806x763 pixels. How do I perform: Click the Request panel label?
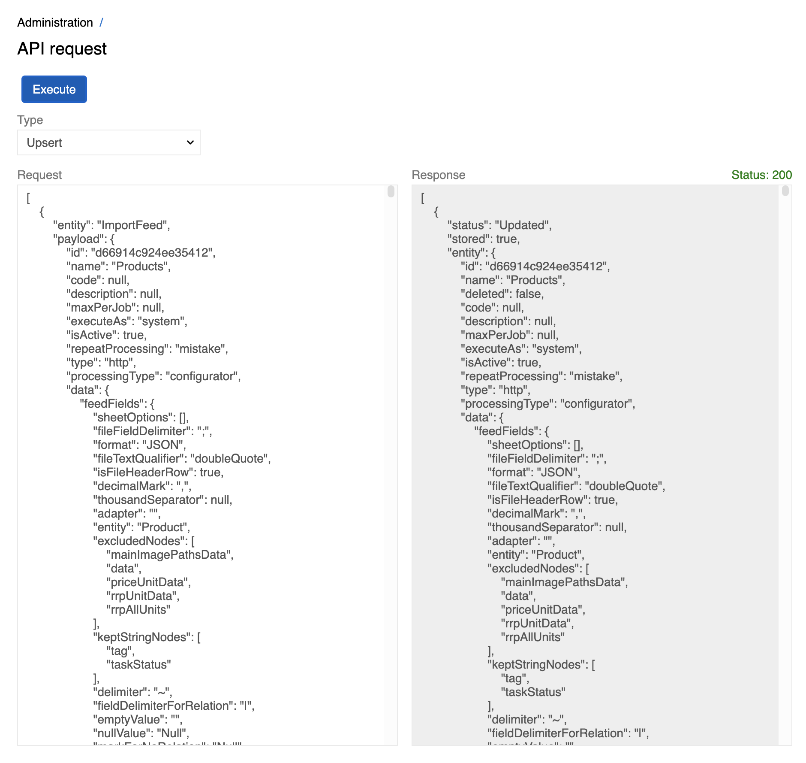(x=39, y=175)
